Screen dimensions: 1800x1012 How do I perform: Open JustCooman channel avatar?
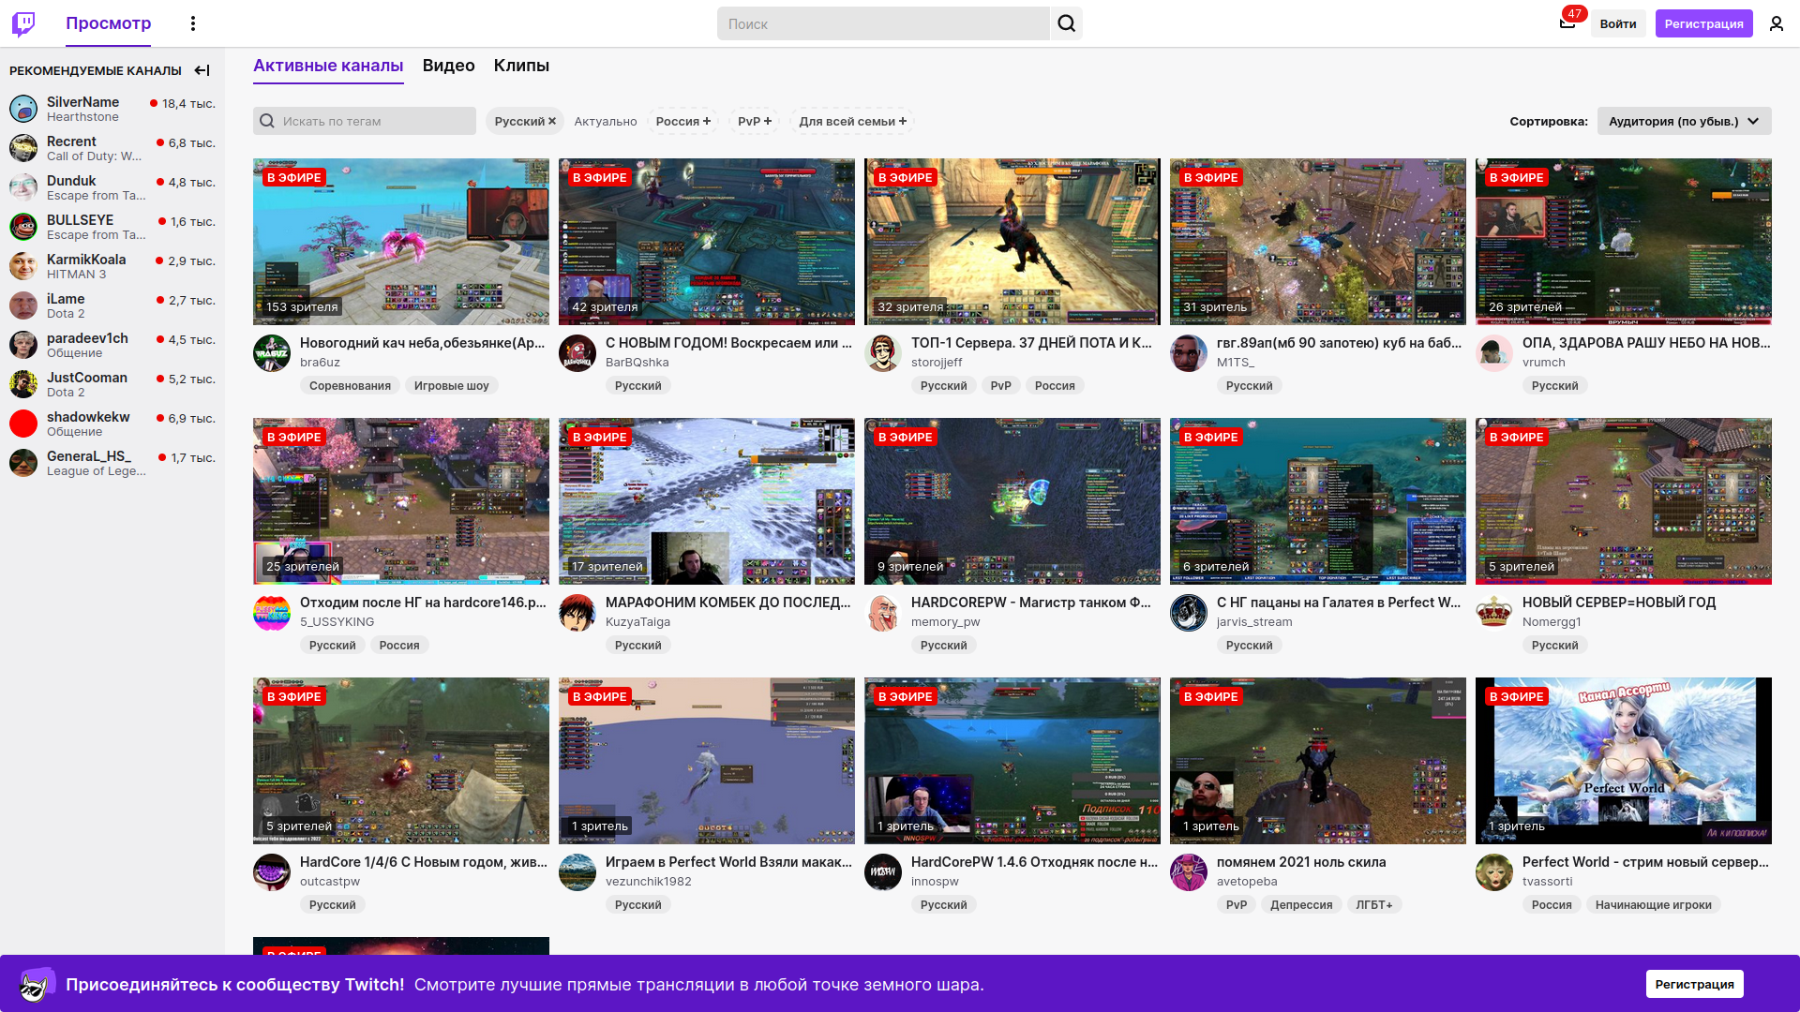23,384
